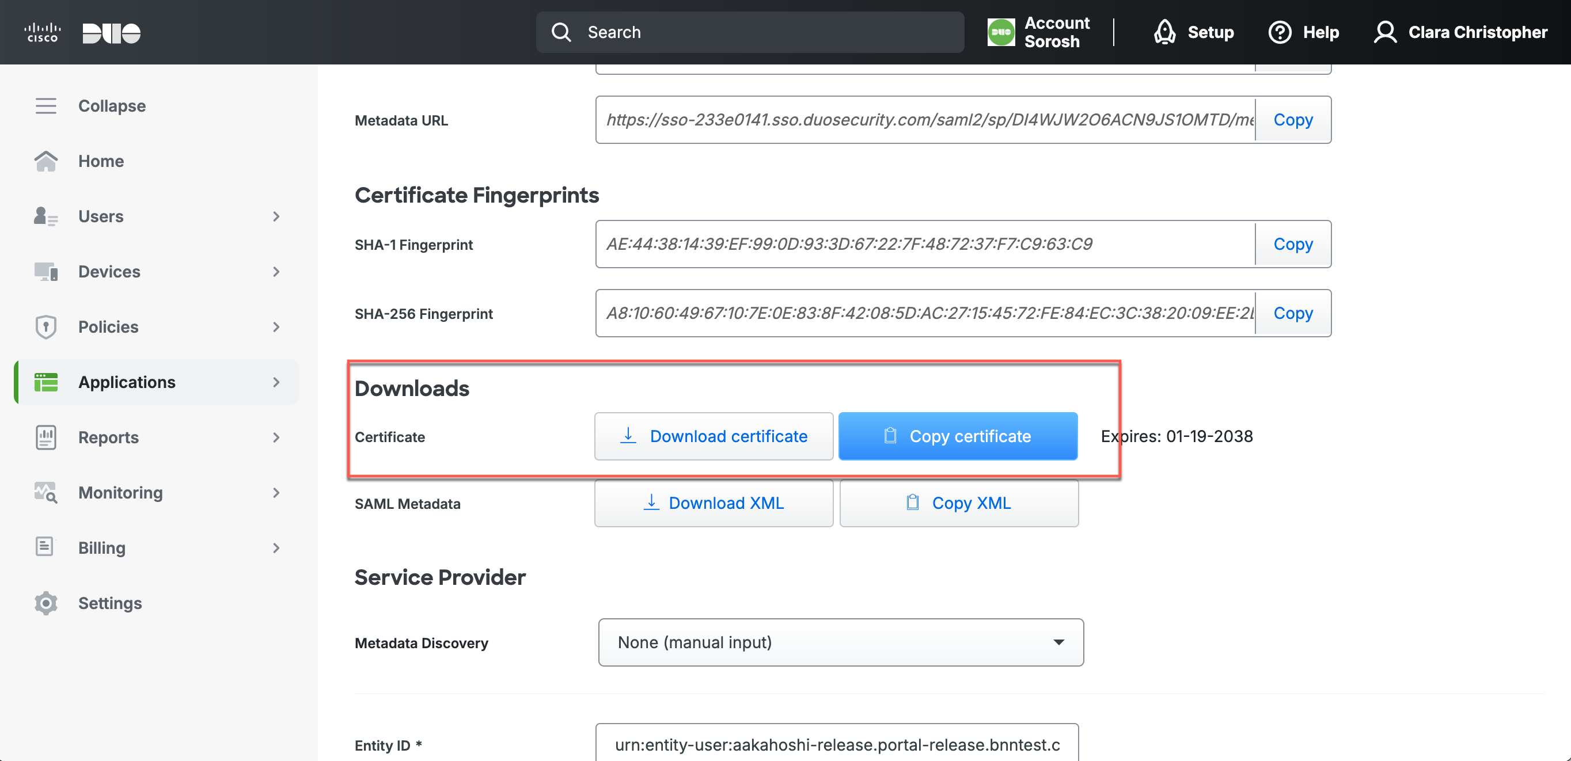
Task: Click the Collapse hamburger icon
Action: click(x=45, y=106)
